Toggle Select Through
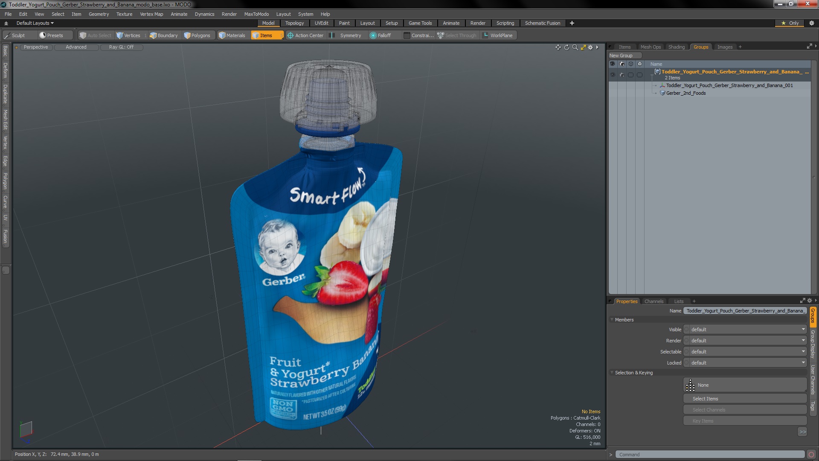819x461 pixels. tap(456, 35)
